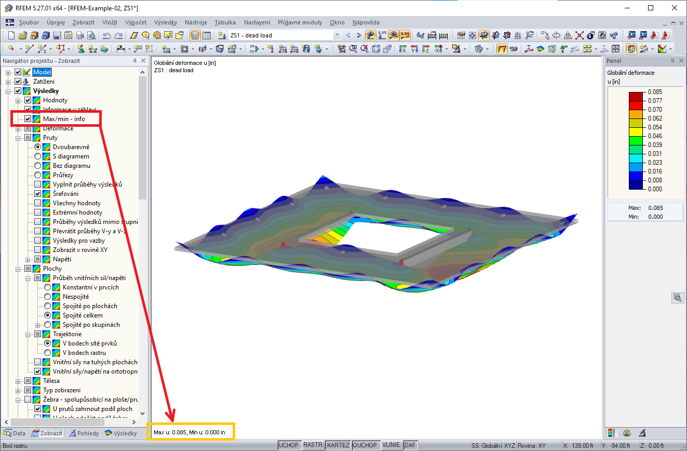Show view in Y direction

pyautogui.click(x=414, y=49)
